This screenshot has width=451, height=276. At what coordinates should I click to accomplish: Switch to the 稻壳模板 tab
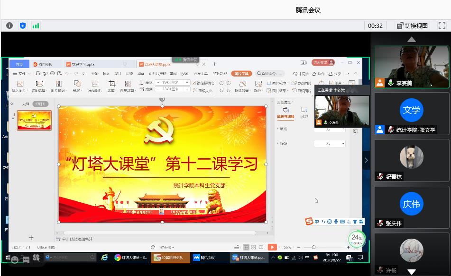point(46,64)
